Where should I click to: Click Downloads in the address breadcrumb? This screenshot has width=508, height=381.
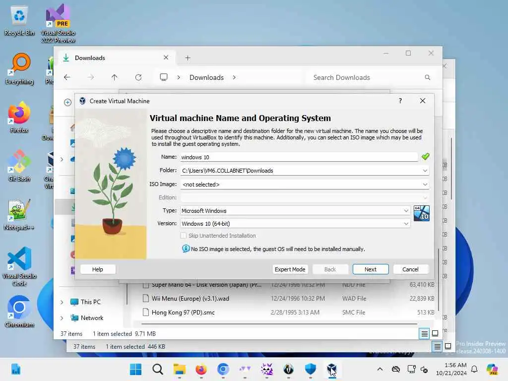click(206, 77)
